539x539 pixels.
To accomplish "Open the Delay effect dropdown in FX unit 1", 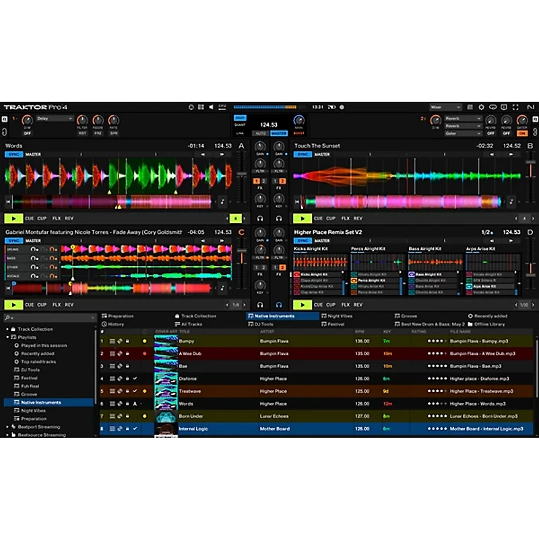I will click(55, 119).
